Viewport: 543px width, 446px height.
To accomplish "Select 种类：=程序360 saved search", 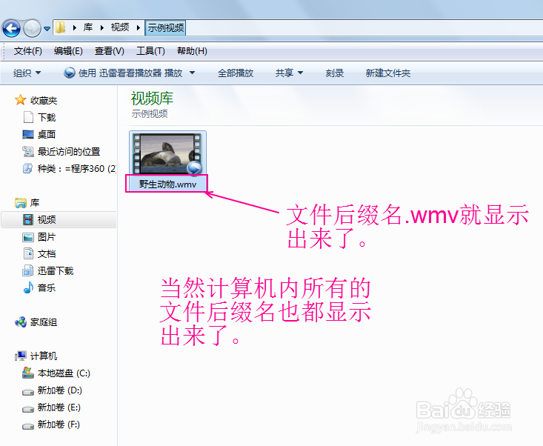I will pos(76,169).
